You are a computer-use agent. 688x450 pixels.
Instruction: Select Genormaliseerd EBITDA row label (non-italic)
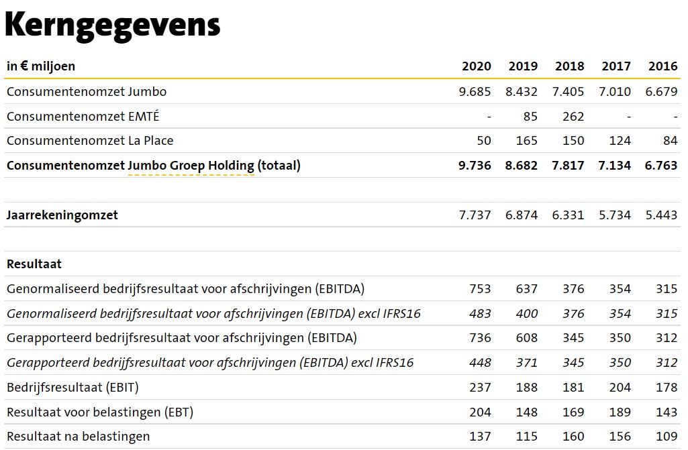click(x=186, y=289)
